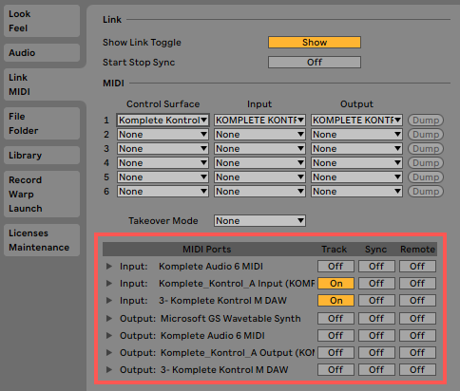Expand Output 3- Komplete Kontrol M DAW
The width and height of the screenshot is (460, 391).
109,370
